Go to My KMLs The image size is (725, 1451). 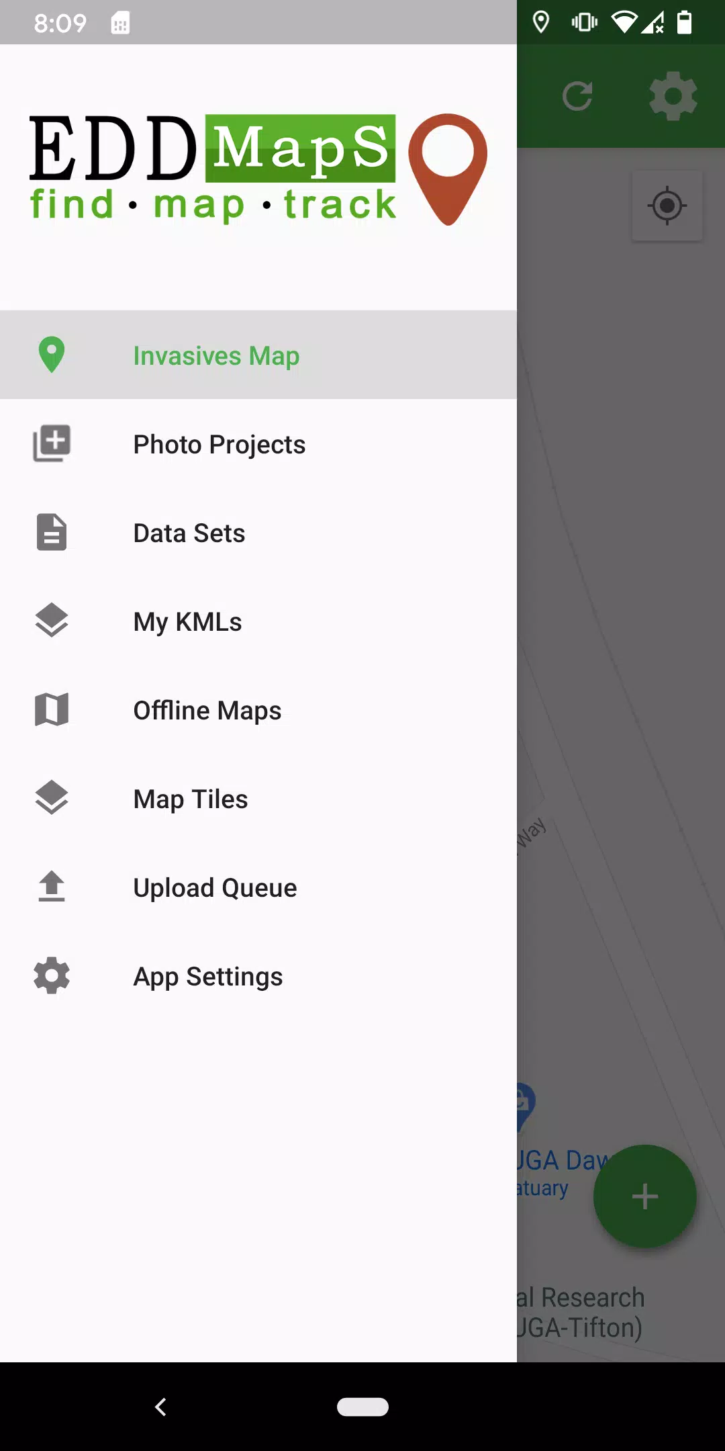coord(258,621)
